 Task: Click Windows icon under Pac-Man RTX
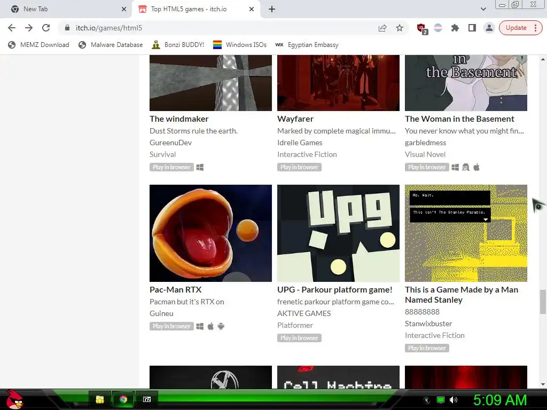click(200, 326)
